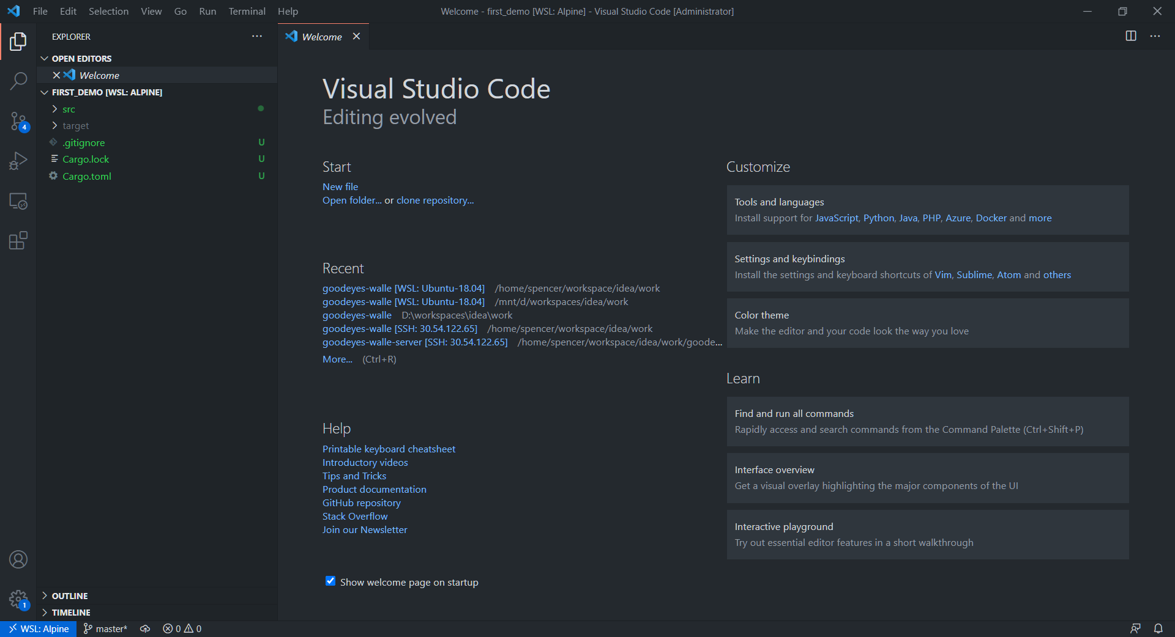Open the Go menu

pos(181,11)
